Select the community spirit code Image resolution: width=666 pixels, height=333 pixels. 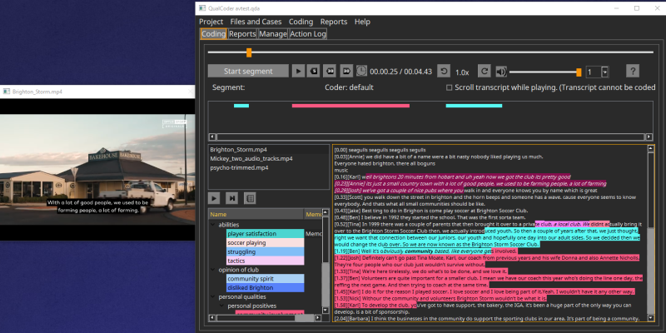point(265,279)
